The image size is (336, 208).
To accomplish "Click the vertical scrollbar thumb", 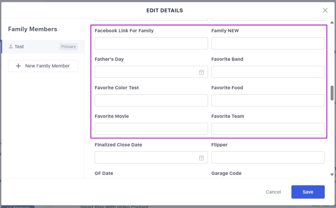I will coord(332,93).
